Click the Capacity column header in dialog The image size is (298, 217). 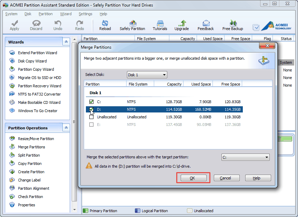169,84
